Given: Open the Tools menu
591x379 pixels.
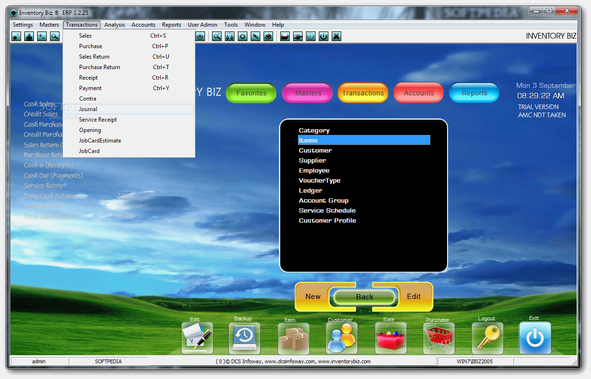Looking at the screenshot, I should pyautogui.click(x=231, y=25).
